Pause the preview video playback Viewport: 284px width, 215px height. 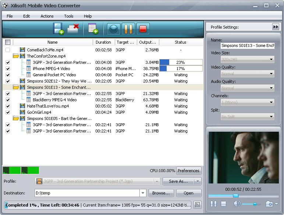pos(213,204)
